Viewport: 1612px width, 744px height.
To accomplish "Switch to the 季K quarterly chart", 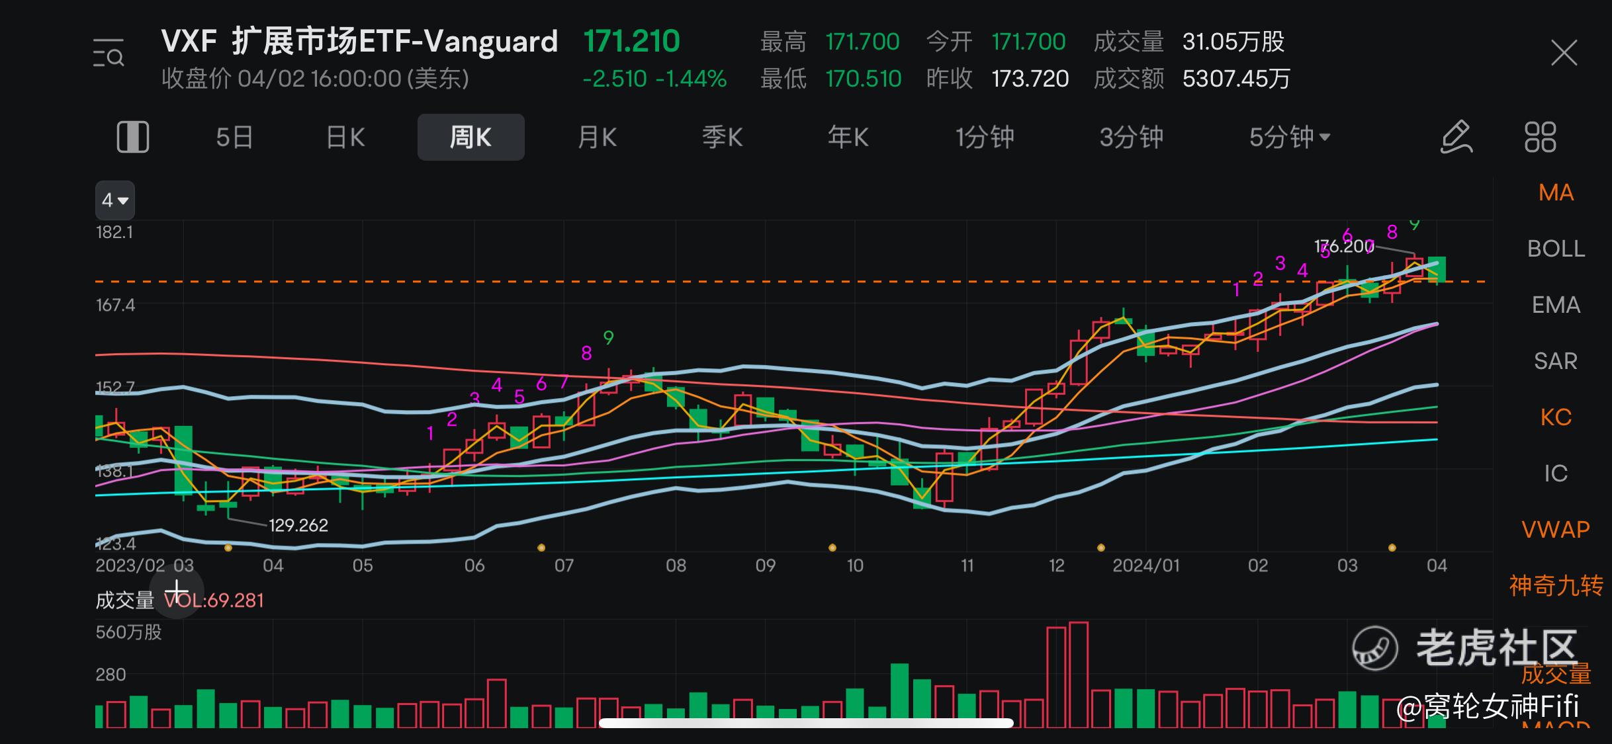I will click(722, 138).
